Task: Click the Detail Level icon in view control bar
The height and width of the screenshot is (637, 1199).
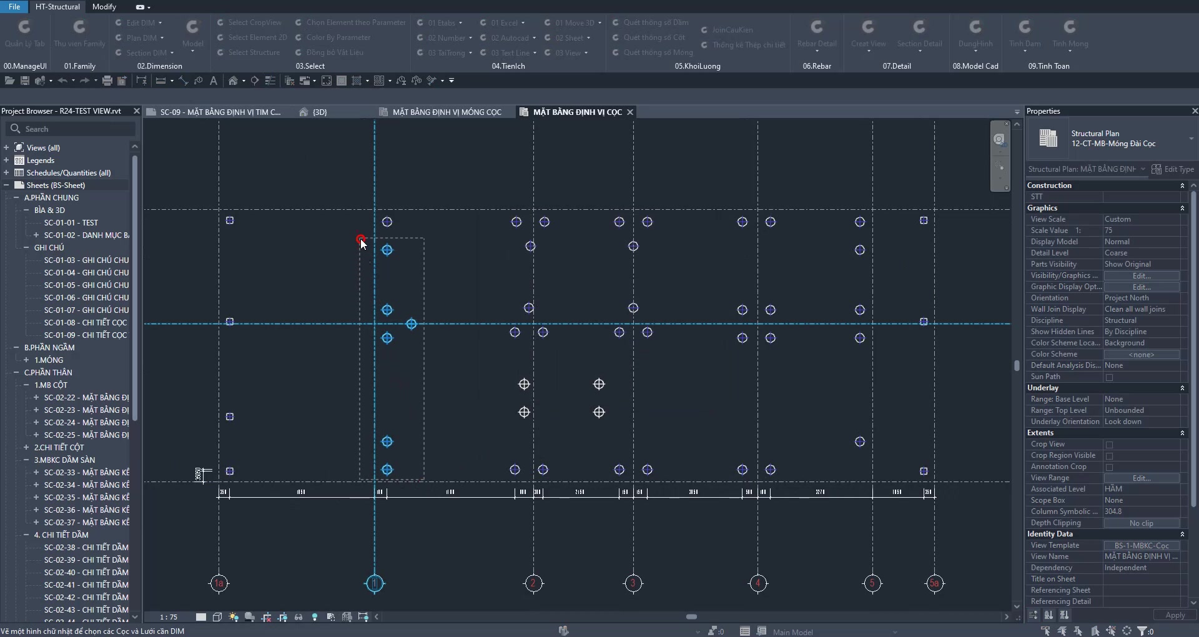Action: [x=200, y=617]
